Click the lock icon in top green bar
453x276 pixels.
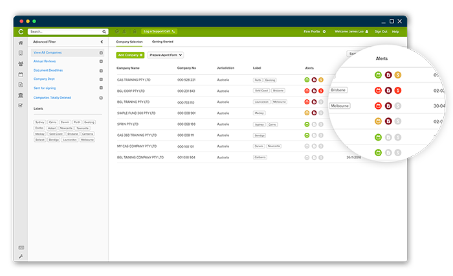pyautogui.click(x=134, y=31)
